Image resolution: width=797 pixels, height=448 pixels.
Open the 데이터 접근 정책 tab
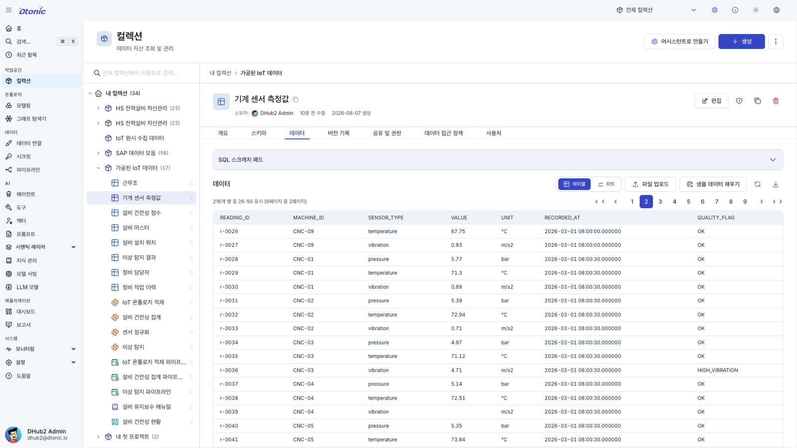click(444, 133)
